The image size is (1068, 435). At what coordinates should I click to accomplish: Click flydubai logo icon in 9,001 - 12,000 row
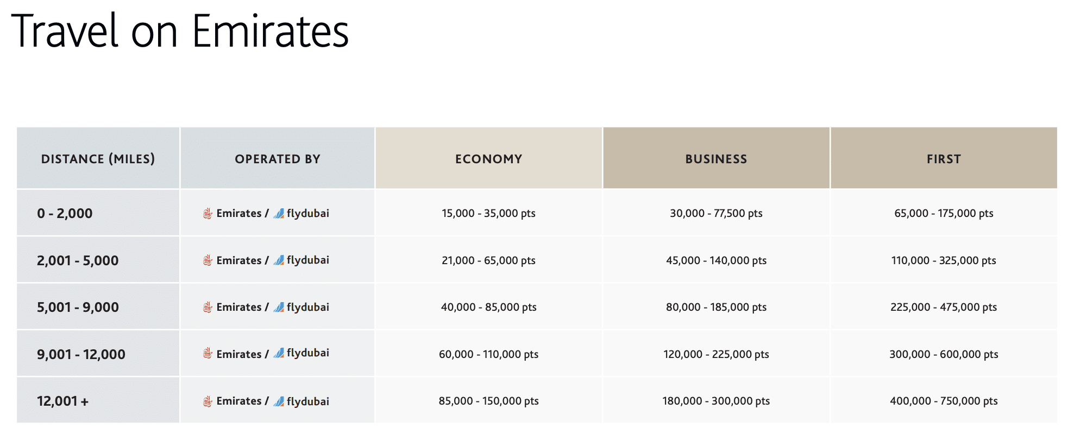(x=279, y=354)
